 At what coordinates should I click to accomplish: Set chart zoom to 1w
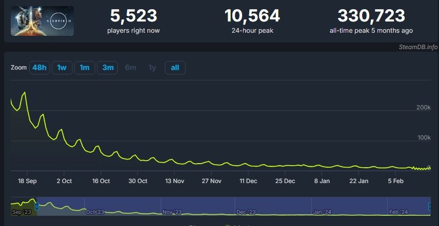tap(62, 67)
